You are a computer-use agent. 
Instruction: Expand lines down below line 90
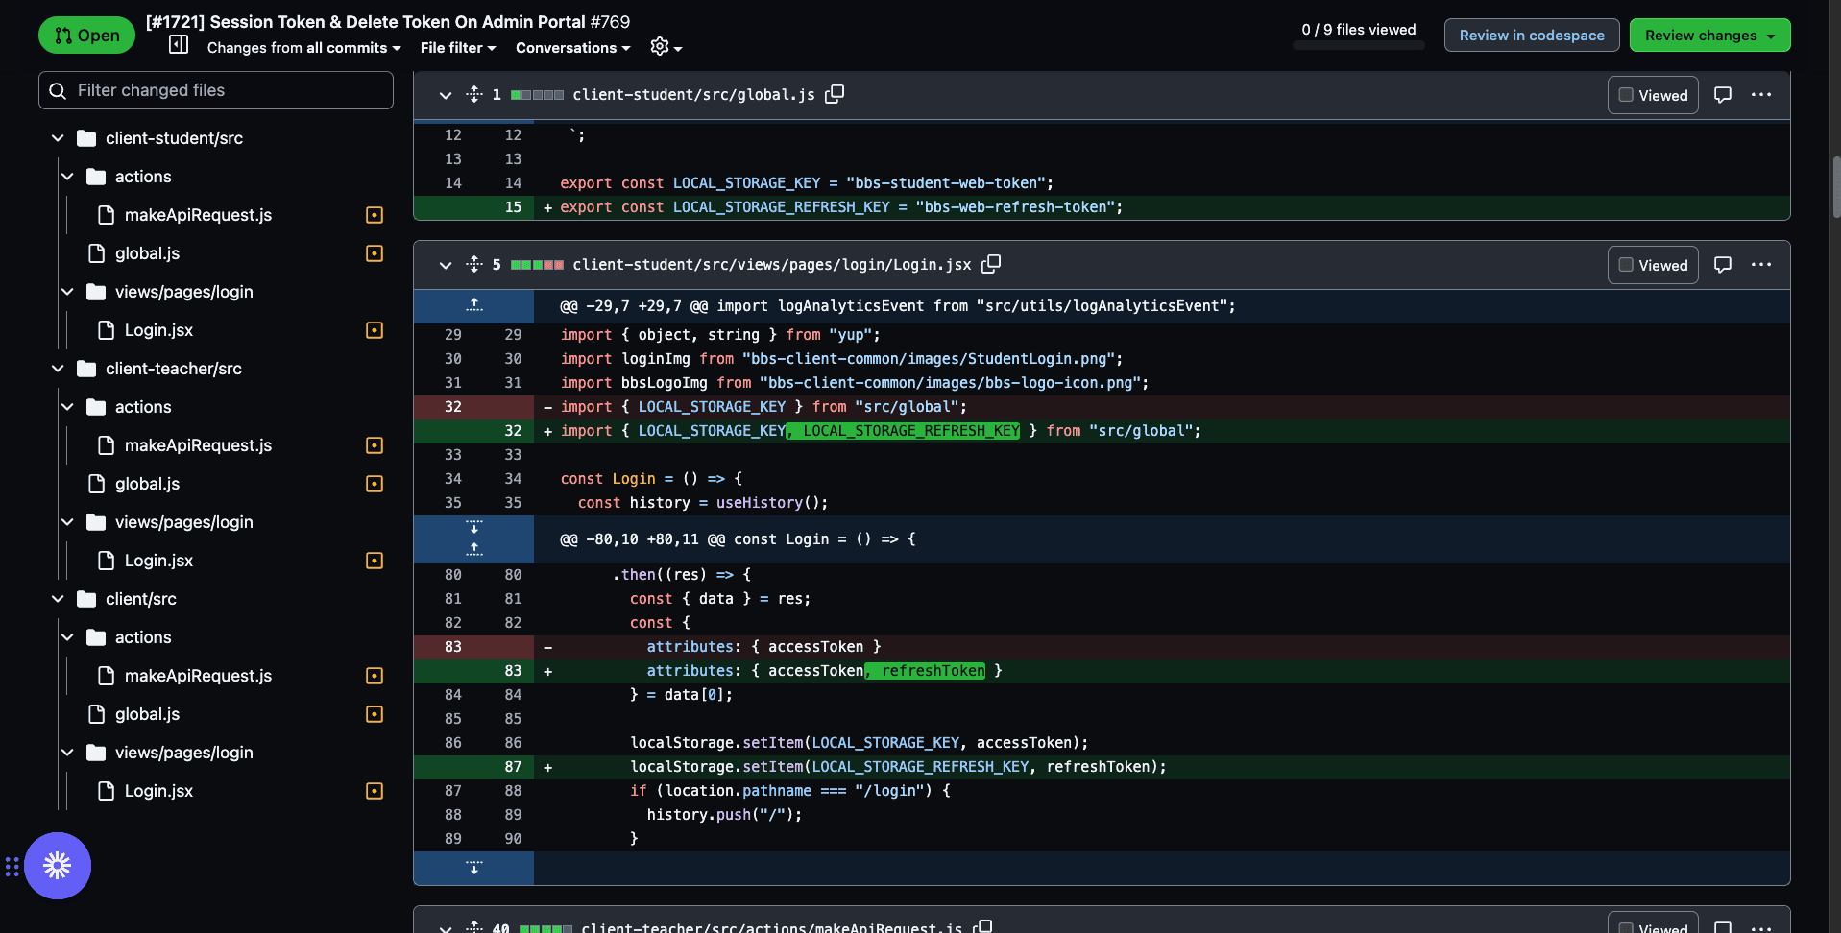(473, 868)
